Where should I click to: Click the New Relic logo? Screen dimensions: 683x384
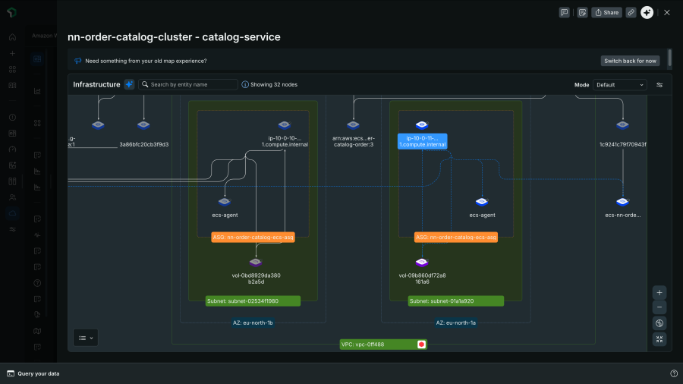pyautogui.click(x=11, y=12)
